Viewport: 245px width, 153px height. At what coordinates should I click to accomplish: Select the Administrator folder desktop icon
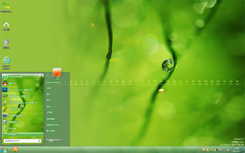6,7
